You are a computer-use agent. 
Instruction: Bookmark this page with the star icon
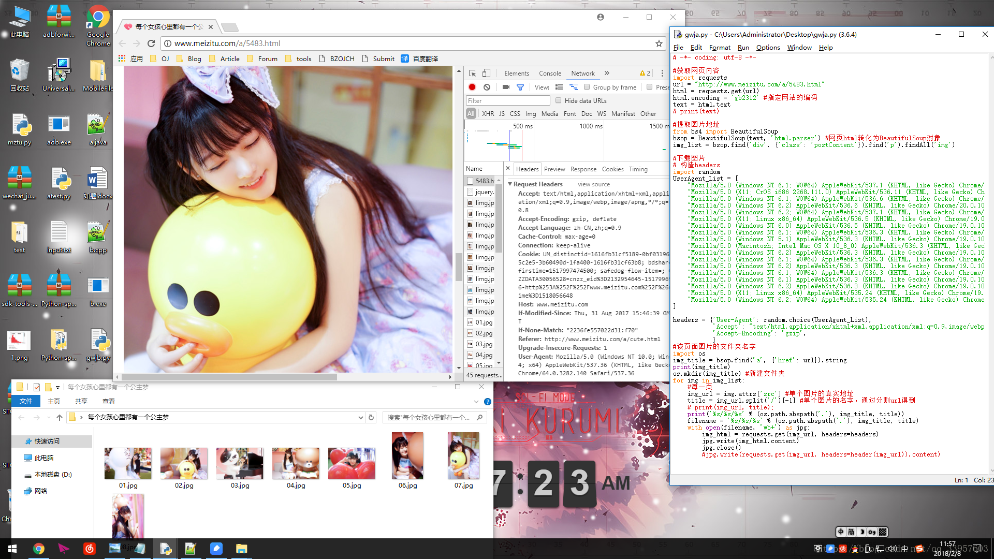point(659,43)
